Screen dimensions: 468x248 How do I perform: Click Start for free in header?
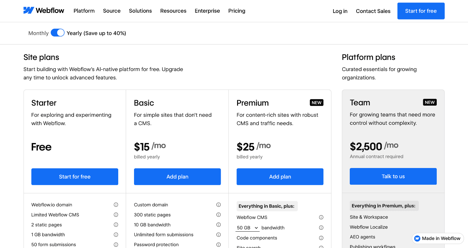421,11
